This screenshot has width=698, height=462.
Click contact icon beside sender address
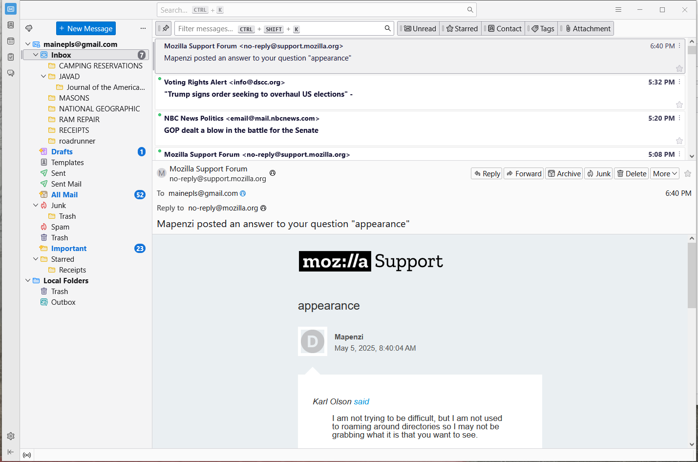tap(273, 173)
